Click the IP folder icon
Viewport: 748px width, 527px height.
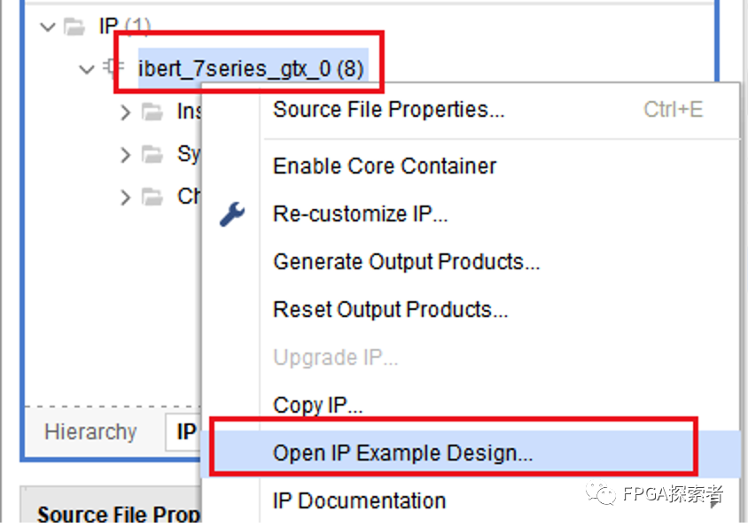(74, 27)
